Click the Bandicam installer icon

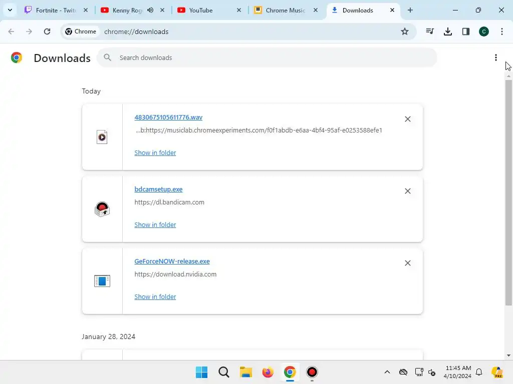click(102, 209)
